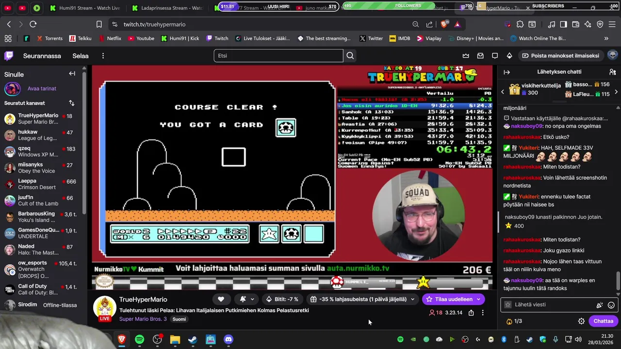This screenshot has width=621, height=349.
Task: Open the chat community users icon
Action: click(x=612, y=72)
